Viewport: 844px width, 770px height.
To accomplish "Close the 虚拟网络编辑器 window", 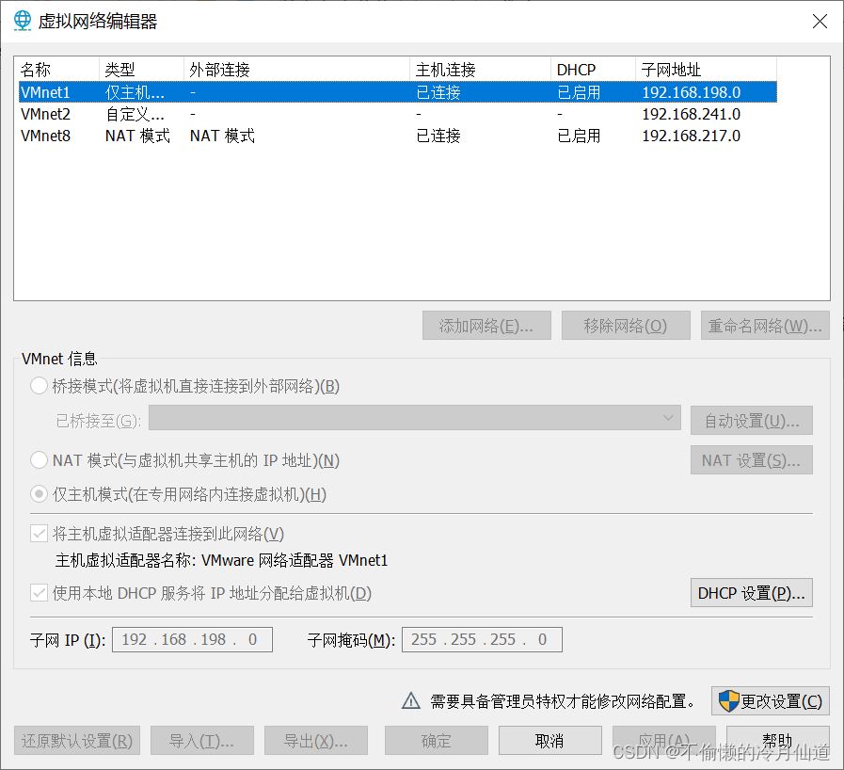I will (820, 21).
